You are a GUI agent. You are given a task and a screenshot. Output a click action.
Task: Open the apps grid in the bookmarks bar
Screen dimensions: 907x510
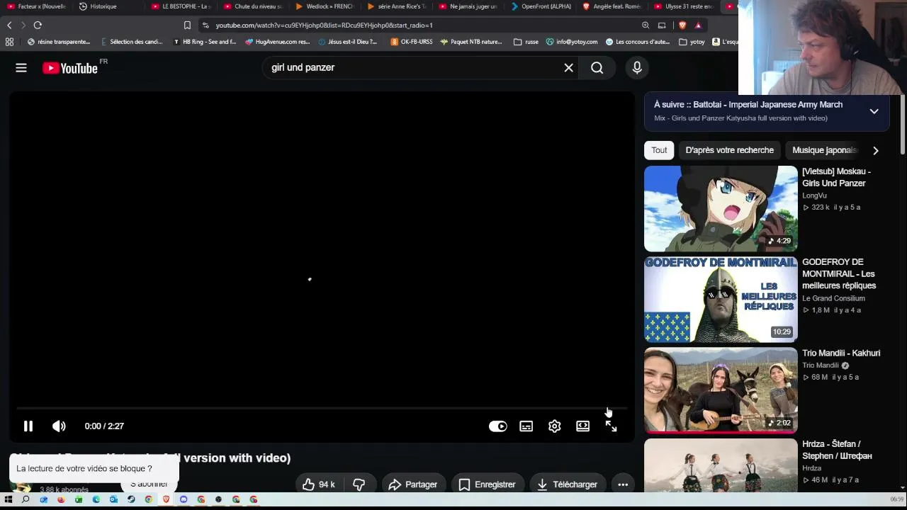coord(9,42)
